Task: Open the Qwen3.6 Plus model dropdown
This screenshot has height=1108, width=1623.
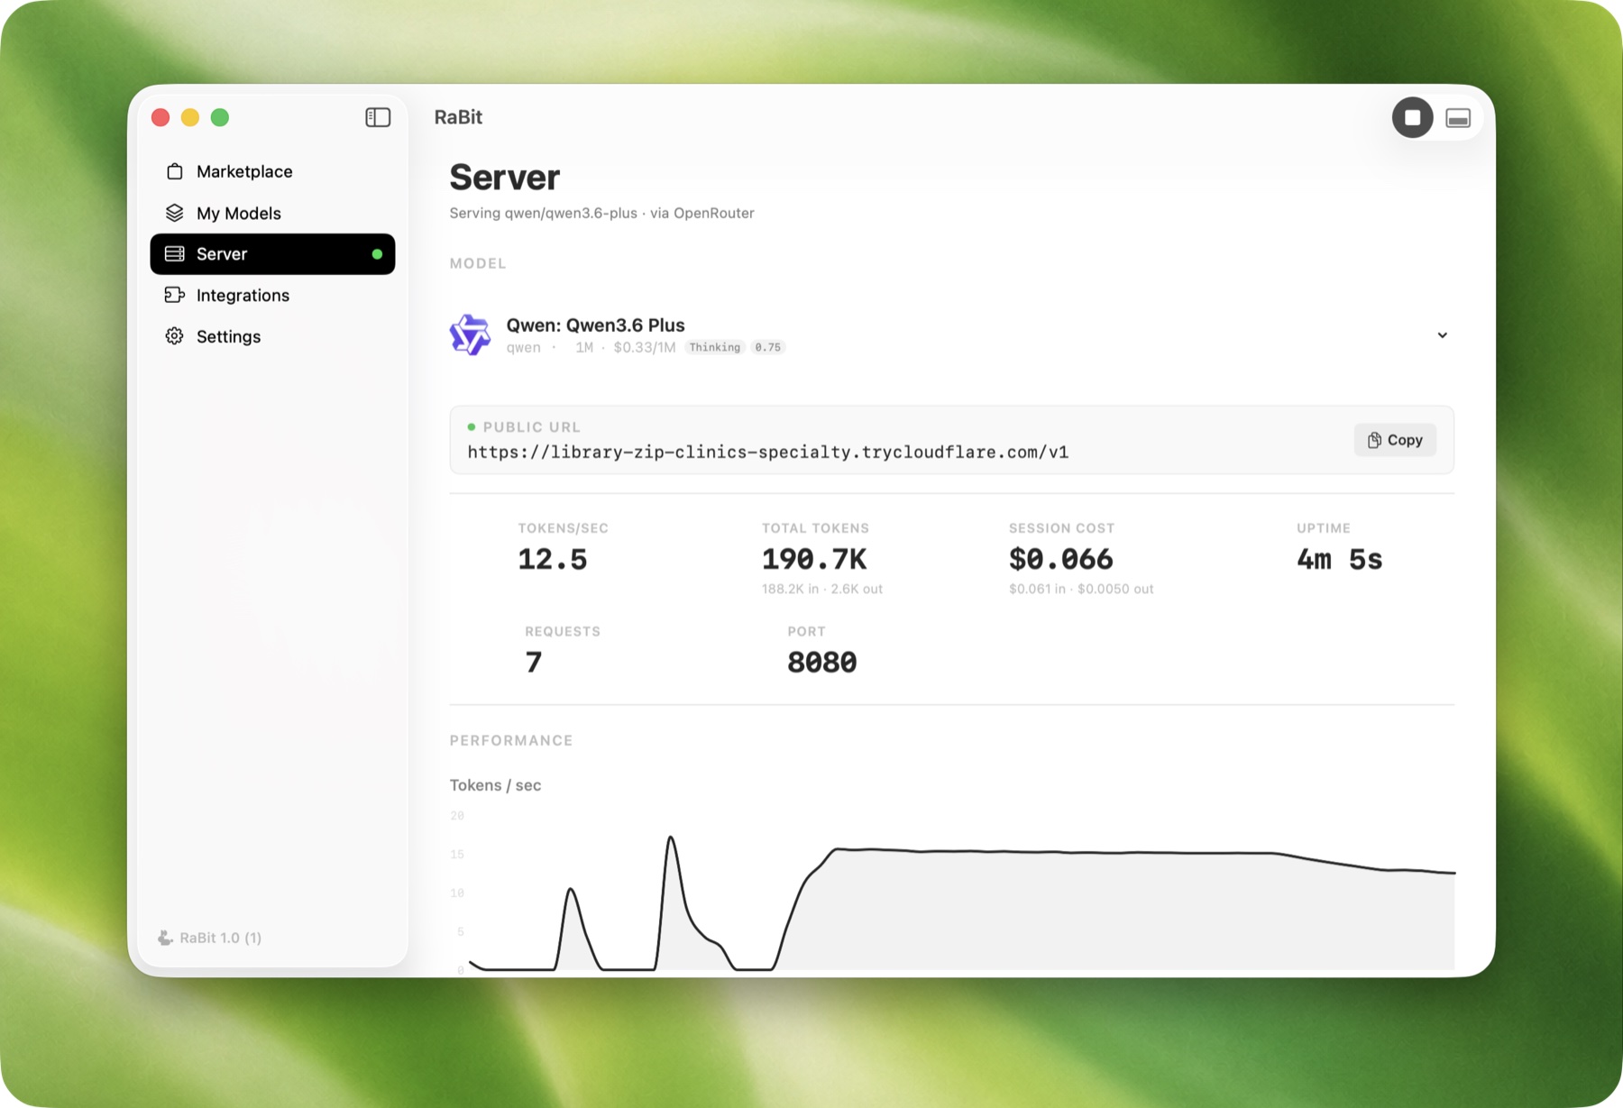Action: pyautogui.click(x=951, y=335)
